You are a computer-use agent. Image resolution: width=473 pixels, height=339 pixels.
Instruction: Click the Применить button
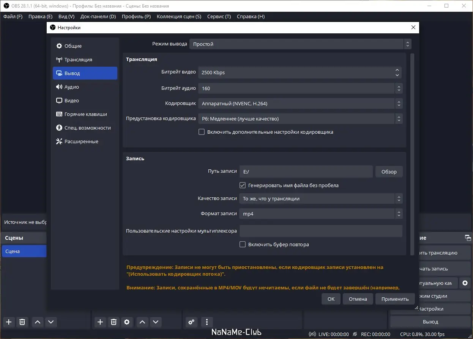point(395,299)
